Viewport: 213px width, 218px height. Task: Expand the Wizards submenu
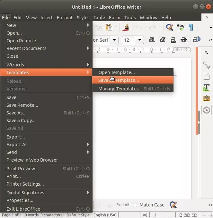coord(46,65)
